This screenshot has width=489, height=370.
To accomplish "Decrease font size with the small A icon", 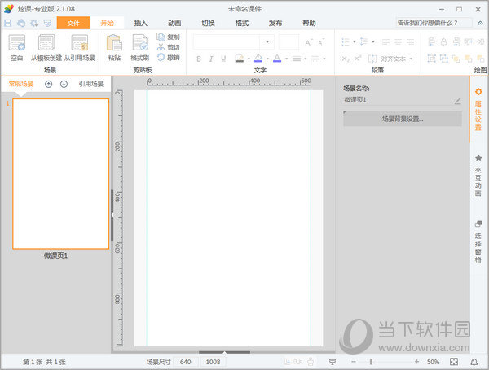I will click(x=321, y=42).
